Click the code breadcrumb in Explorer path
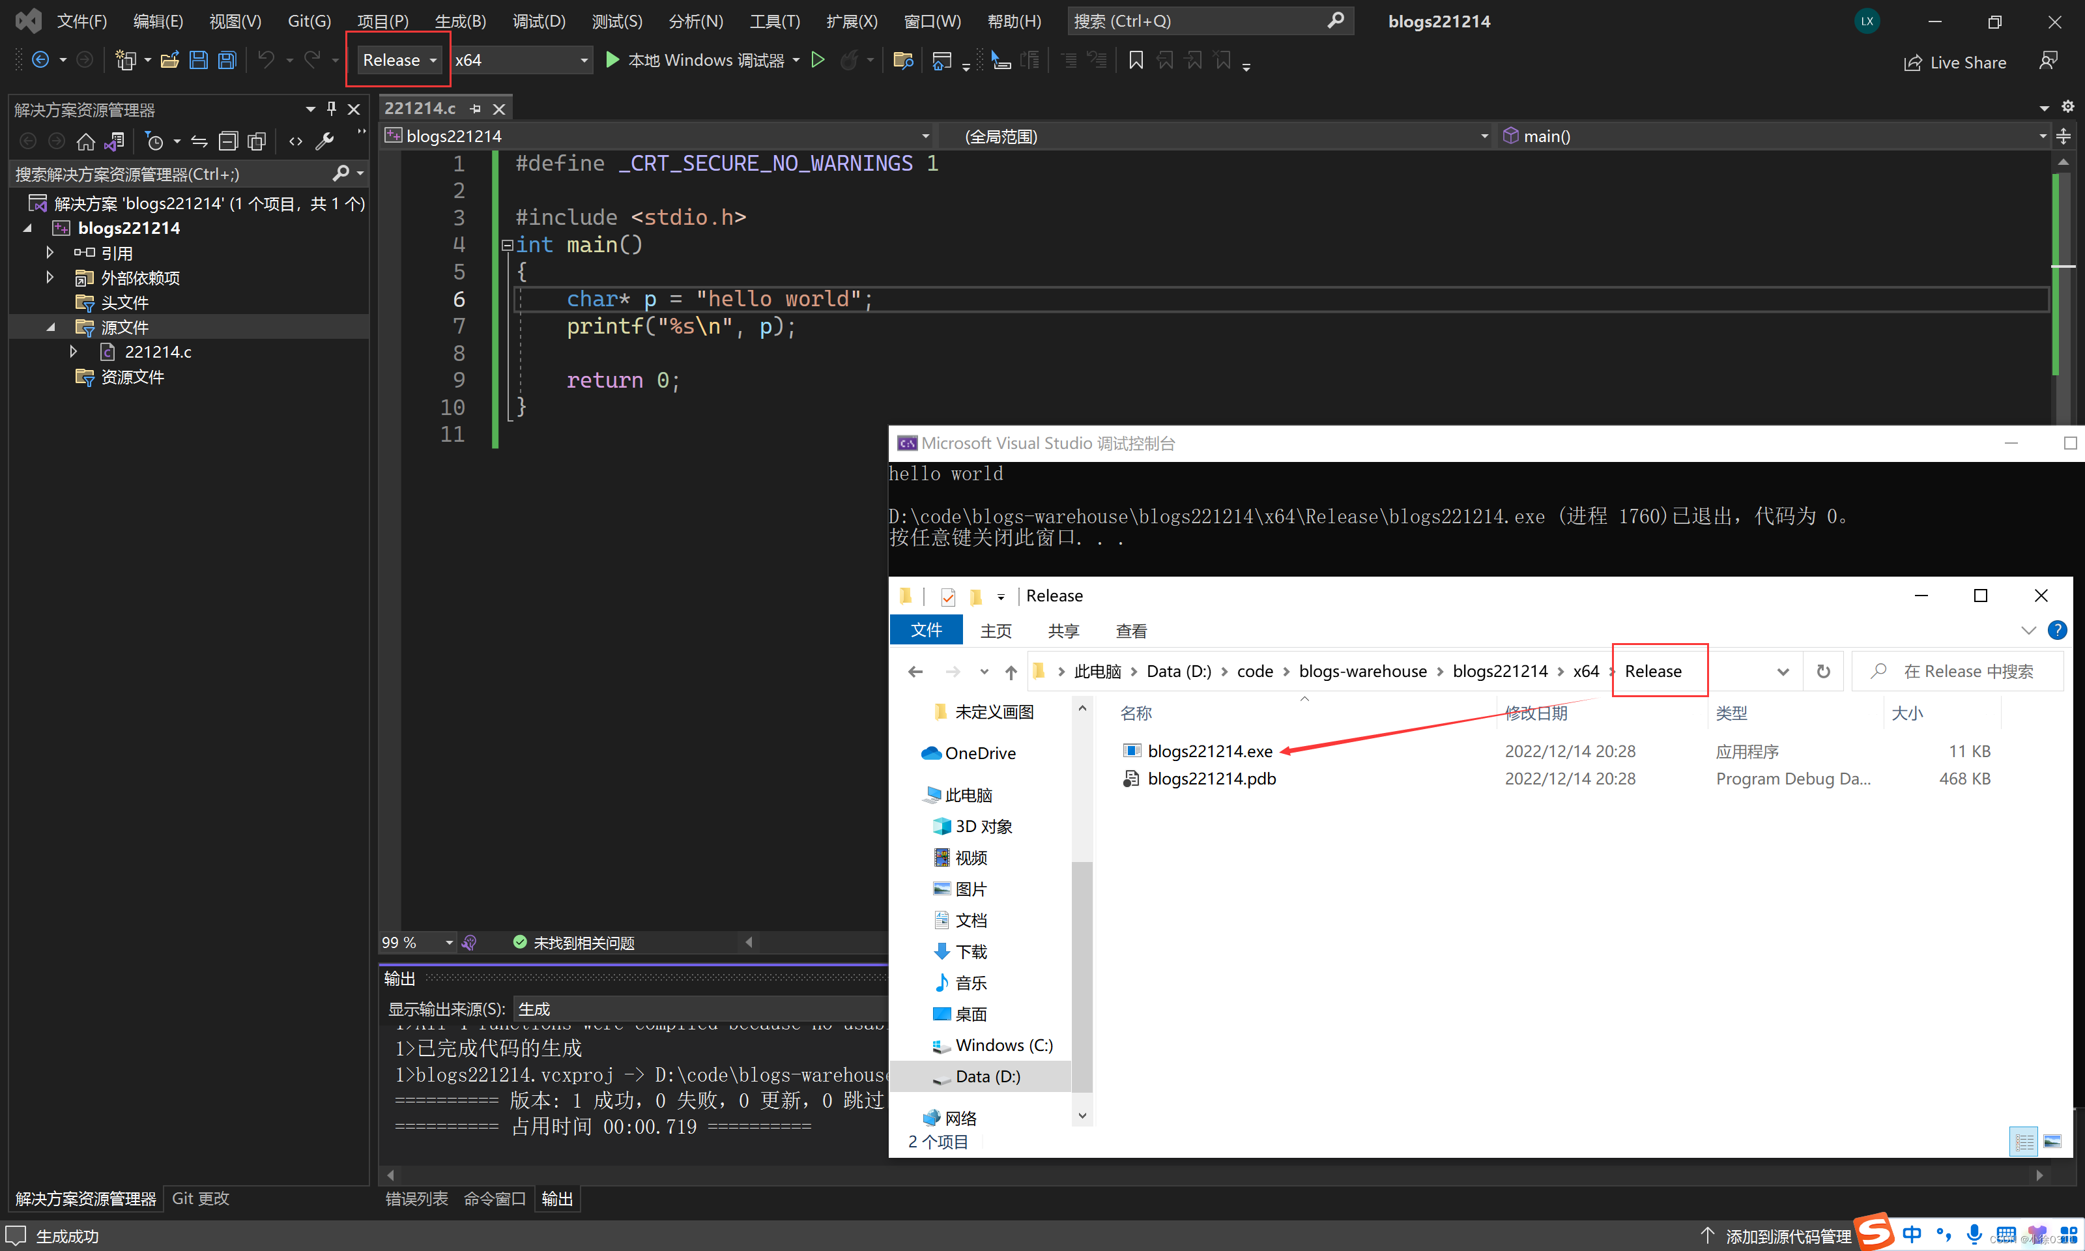2085x1251 pixels. click(1255, 672)
